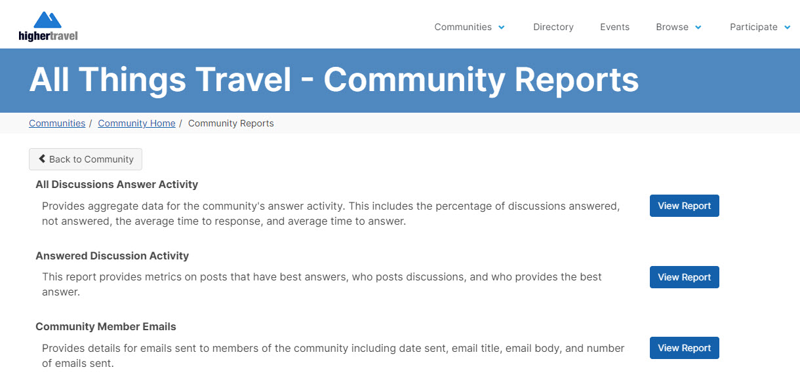Click description starting "Provides aggregate data"

[x=330, y=214]
